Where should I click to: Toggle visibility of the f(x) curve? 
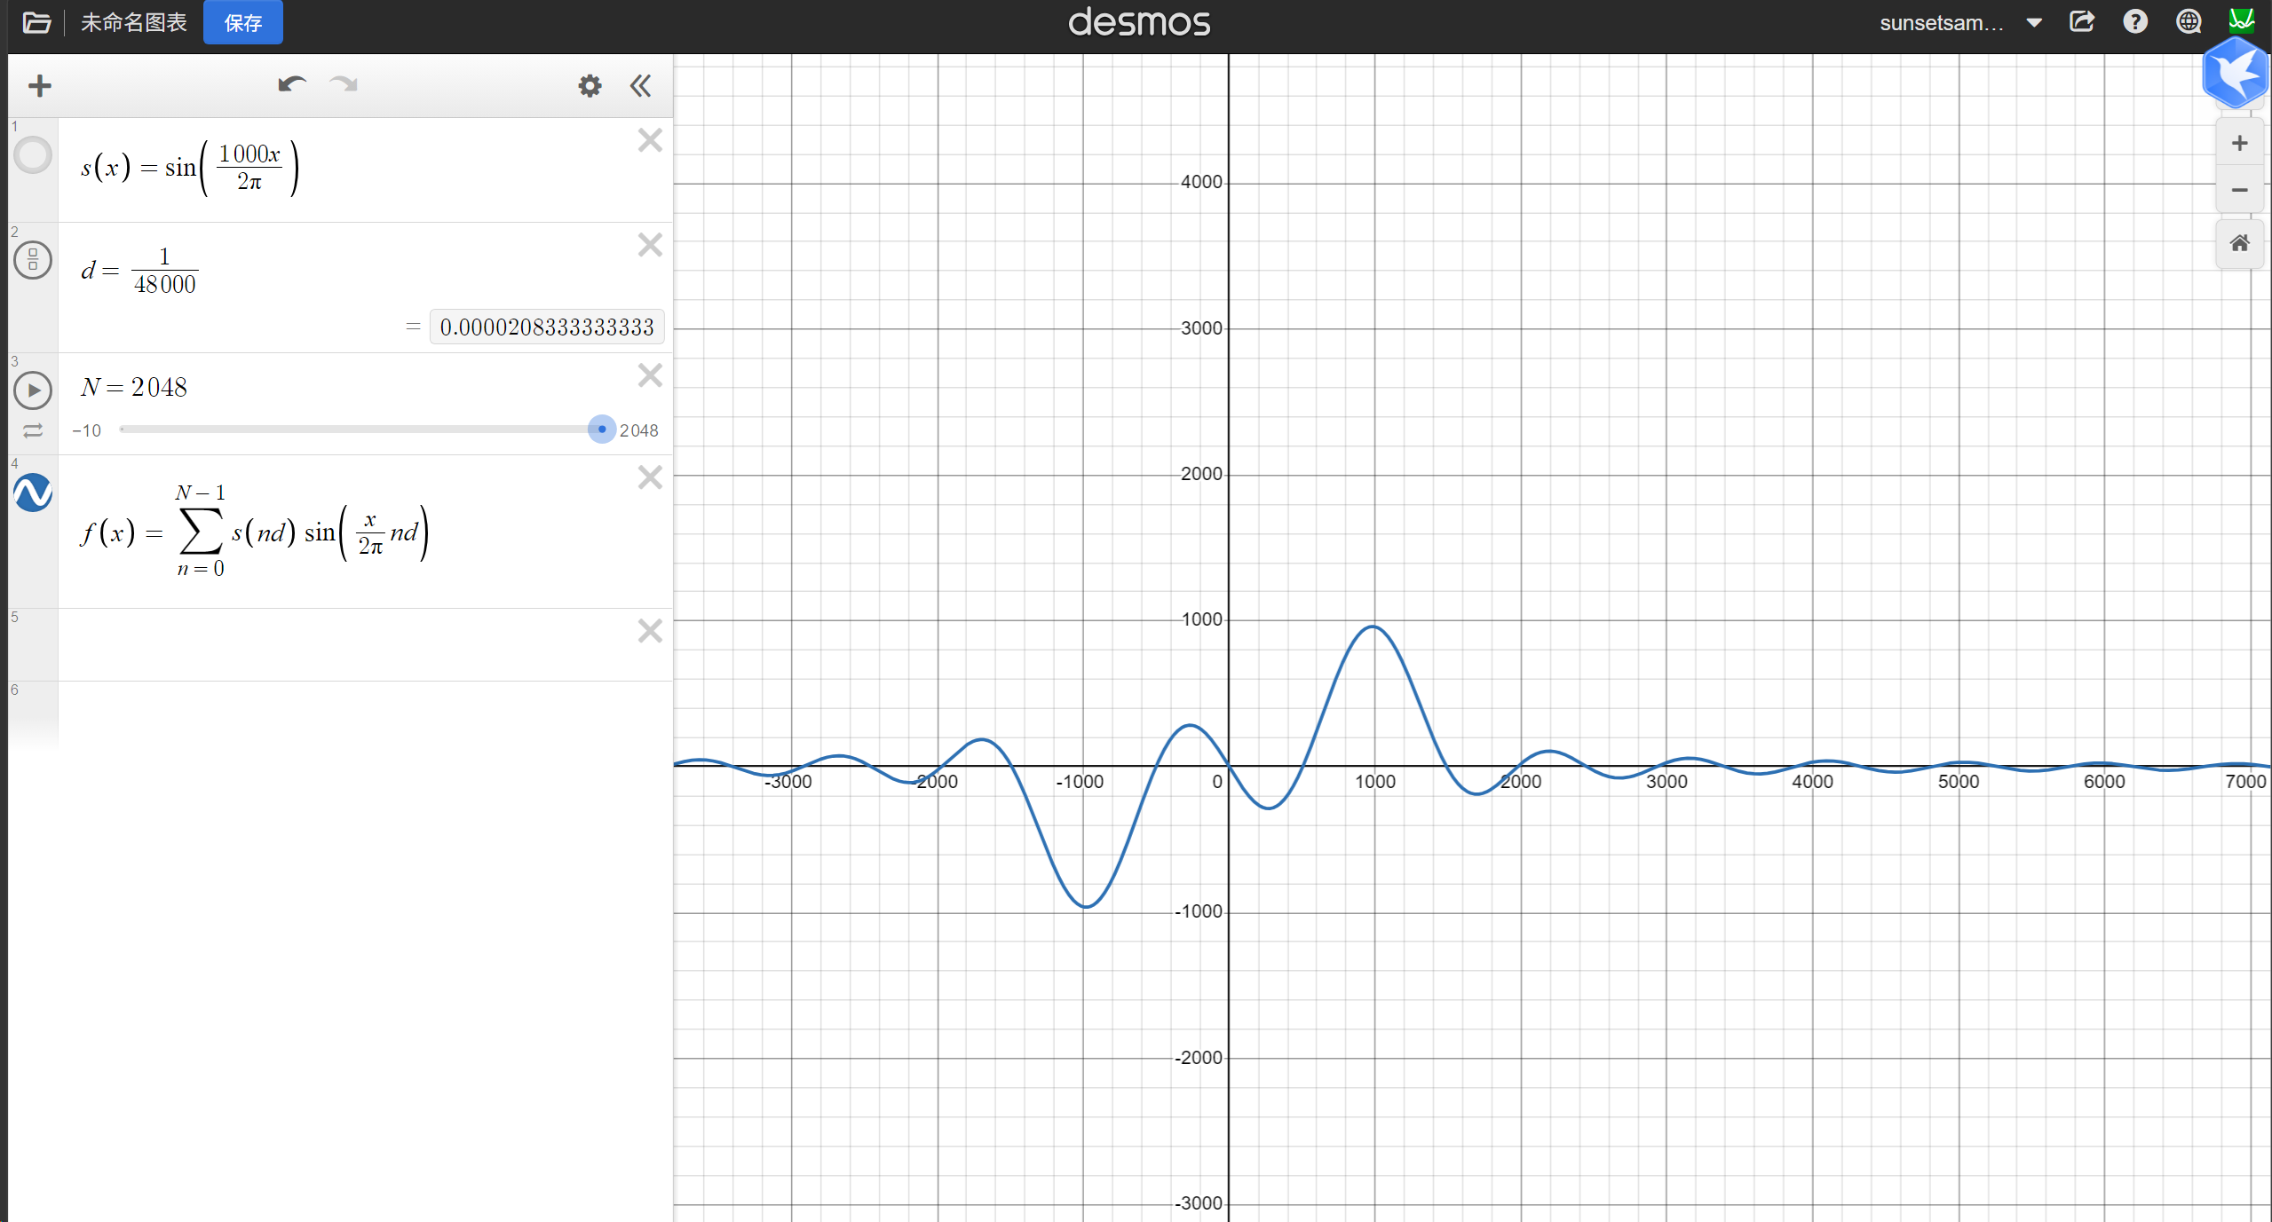pos(33,493)
